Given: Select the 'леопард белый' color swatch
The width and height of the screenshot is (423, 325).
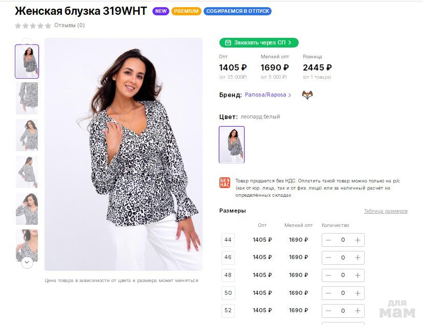Looking at the screenshot, I should coord(232,145).
